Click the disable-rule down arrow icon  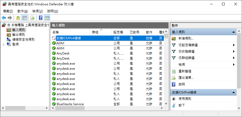[174, 99]
